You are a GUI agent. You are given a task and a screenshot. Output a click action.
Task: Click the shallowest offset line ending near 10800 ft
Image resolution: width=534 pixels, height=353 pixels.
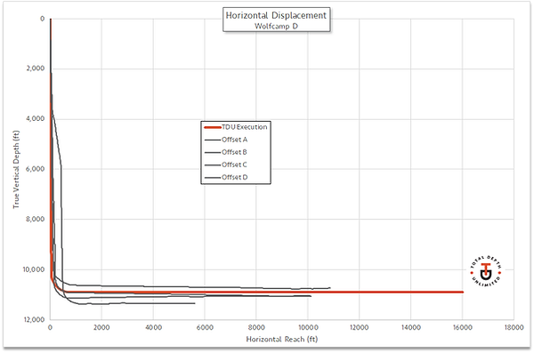click(329, 288)
